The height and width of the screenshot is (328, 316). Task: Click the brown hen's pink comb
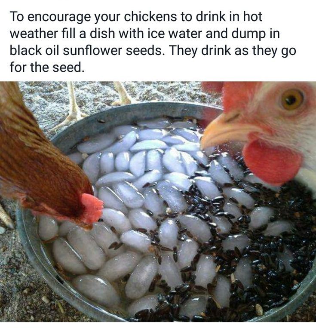click(x=92, y=208)
